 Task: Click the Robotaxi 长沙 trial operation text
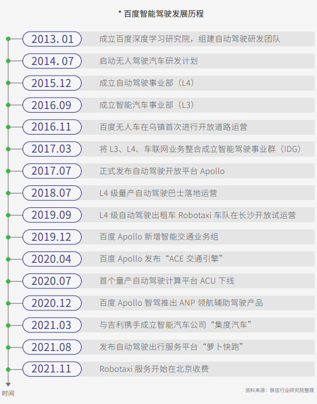tap(197, 215)
